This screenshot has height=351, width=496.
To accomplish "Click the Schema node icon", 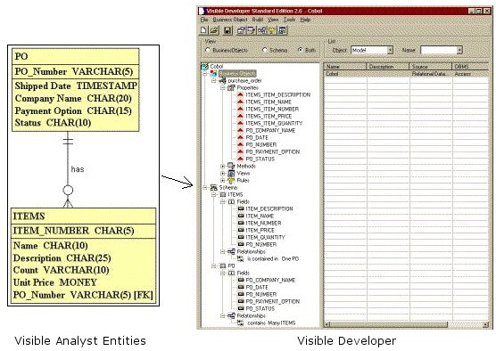I will pos(213,188).
